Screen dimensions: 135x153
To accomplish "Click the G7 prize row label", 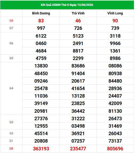I will click(11, 28).
